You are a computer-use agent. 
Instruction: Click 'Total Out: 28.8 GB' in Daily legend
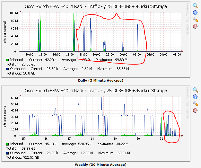[x=21, y=73]
